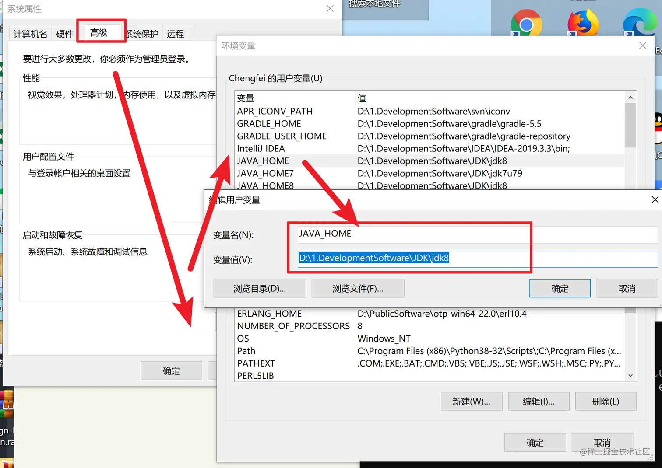Select the APR_ICONV_PATH user variable row
Screen dimensions: 662x468
click(x=430, y=111)
